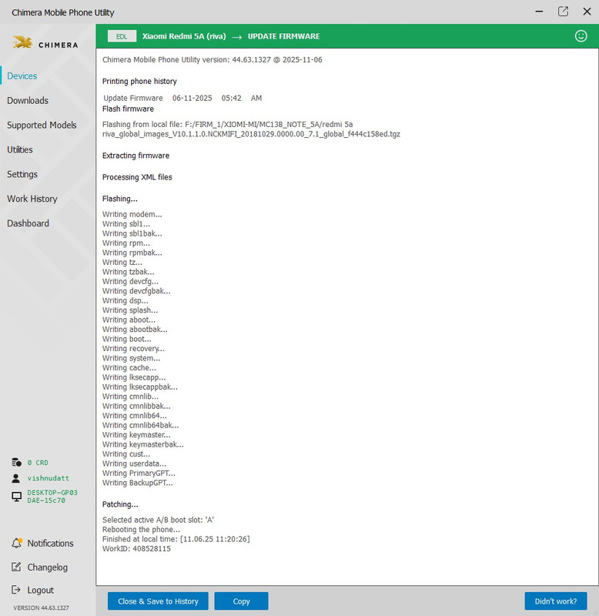Screen dimensions: 599x616
Task: Click Writing userdata... log line
Action: [x=134, y=464]
